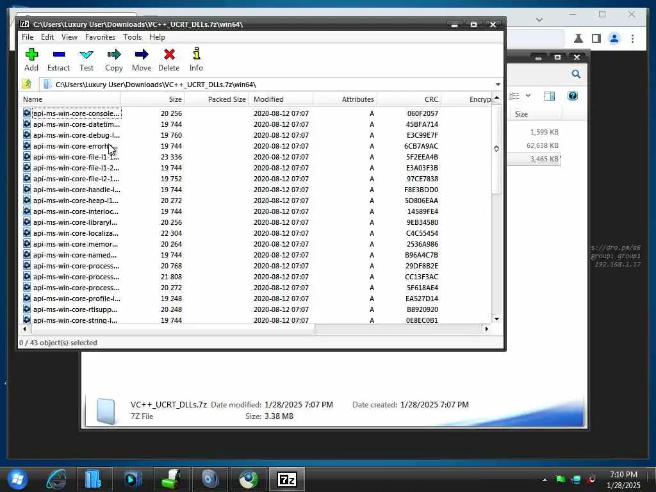Click CRC value 060F2057
The width and height of the screenshot is (656, 492).
[423, 113]
